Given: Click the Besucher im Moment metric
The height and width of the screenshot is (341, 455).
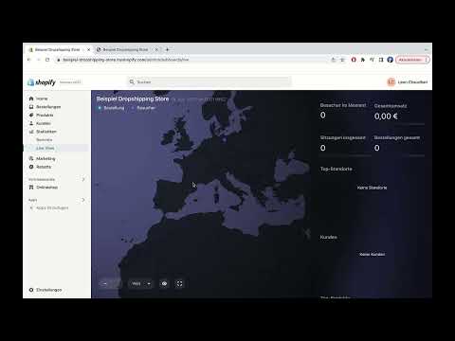Looking at the screenshot, I should pos(343,111).
